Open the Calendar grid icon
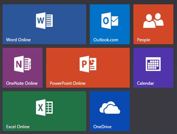 click(153, 64)
